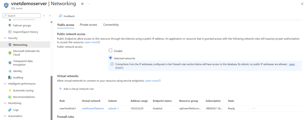Click the Feedback button

pos(67,16)
